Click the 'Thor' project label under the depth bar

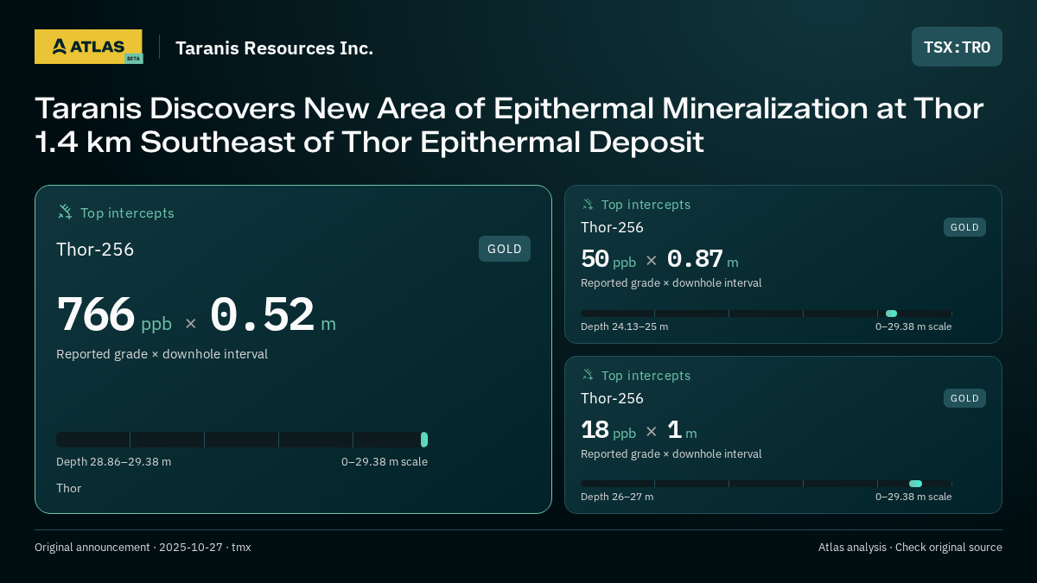(68, 488)
